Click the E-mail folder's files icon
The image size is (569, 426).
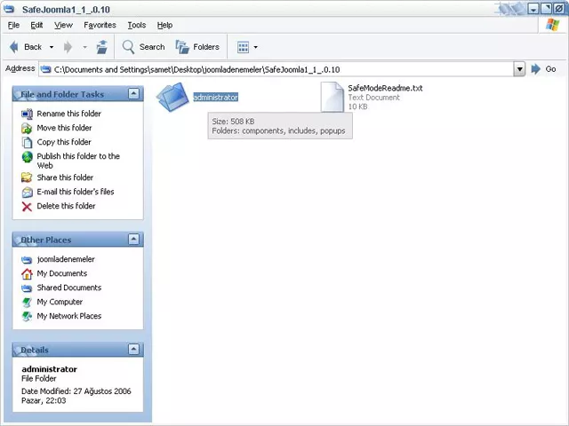click(x=28, y=192)
